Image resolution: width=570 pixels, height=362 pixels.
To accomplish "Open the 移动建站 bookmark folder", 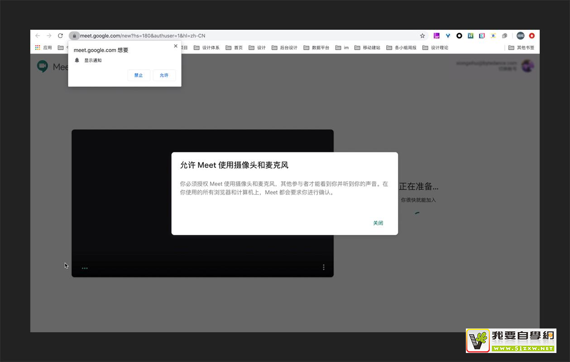I will click(x=367, y=48).
